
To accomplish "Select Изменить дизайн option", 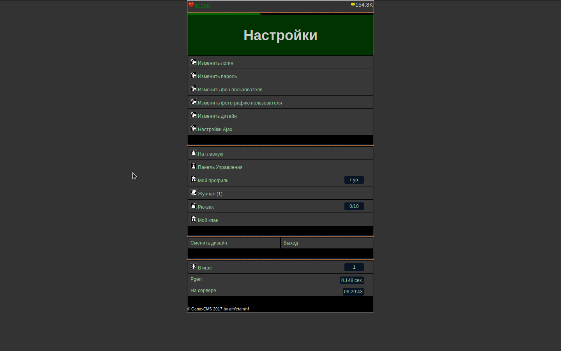I will [217, 116].
